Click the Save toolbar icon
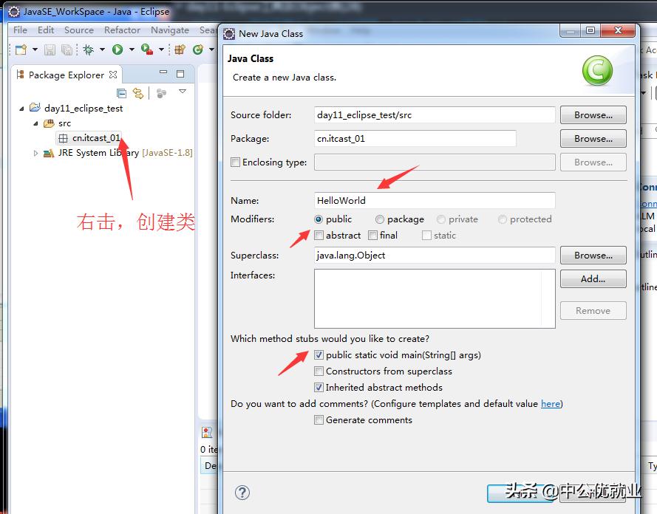657x514 pixels. click(49, 49)
